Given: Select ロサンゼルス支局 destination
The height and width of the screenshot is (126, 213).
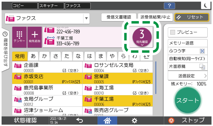Looking at the screenshot, I should point(118,67).
